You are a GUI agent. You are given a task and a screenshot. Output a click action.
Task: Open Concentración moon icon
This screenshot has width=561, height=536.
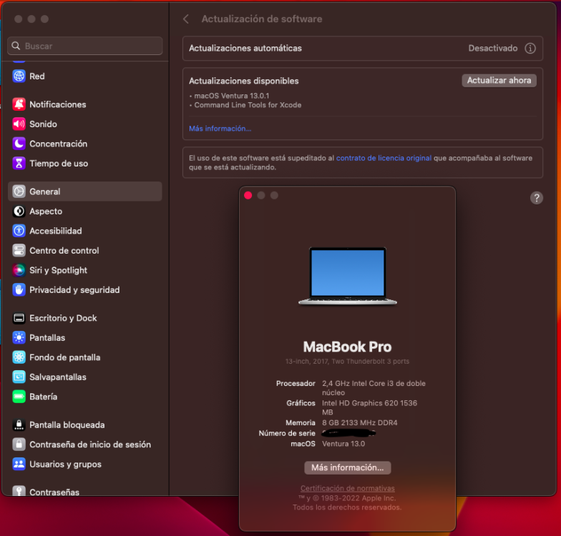point(19,144)
